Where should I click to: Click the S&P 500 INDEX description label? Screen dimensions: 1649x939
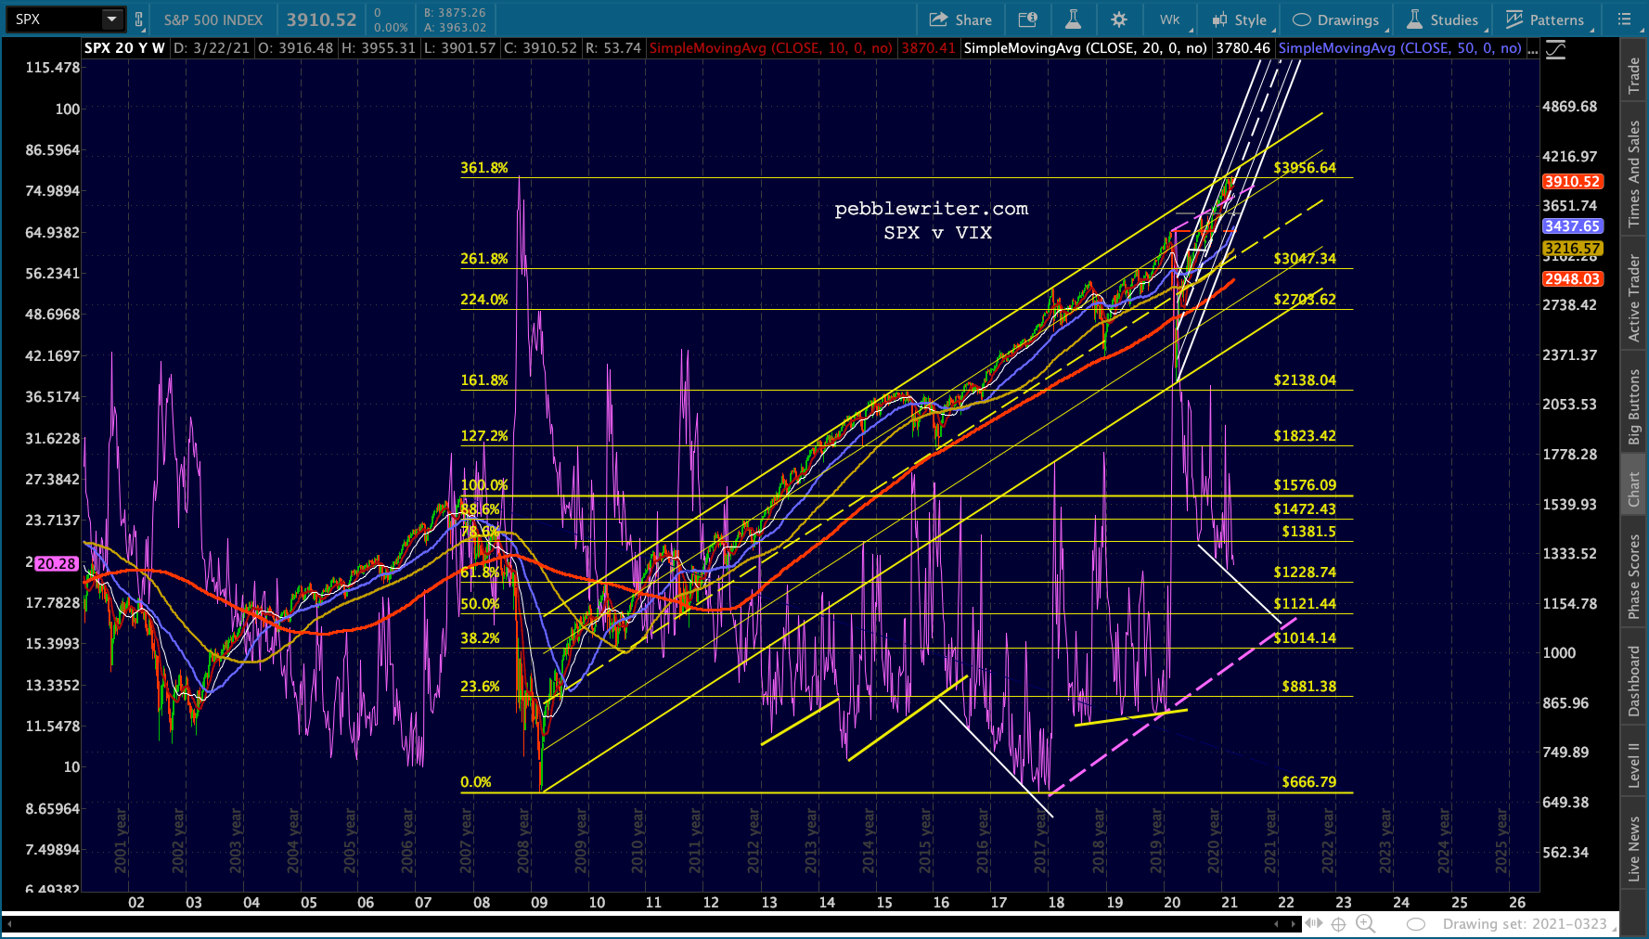point(213,19)
